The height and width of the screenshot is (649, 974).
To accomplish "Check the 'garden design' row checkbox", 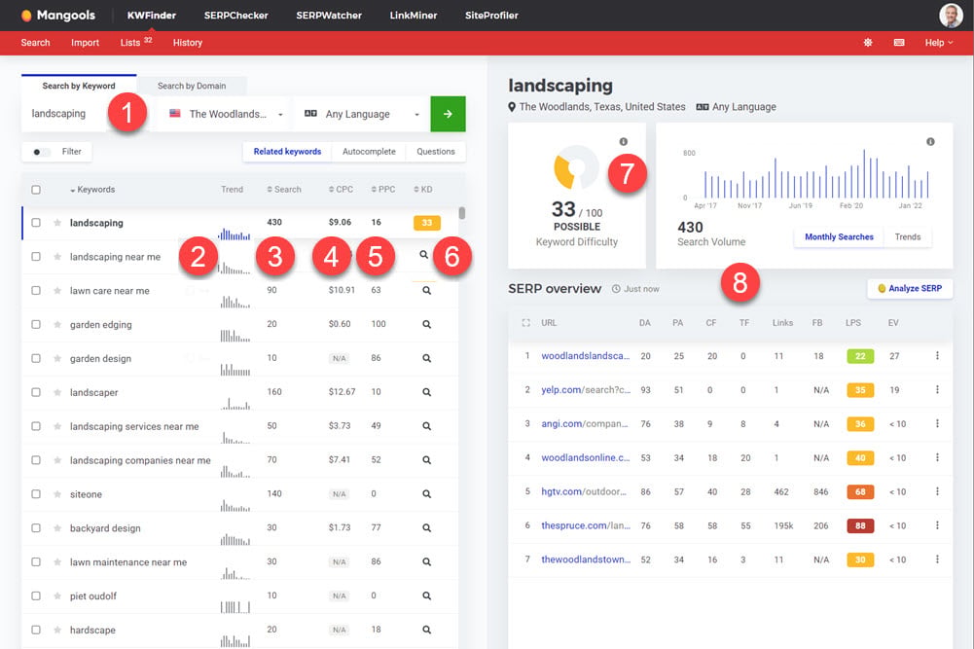I will pos(36,358).
